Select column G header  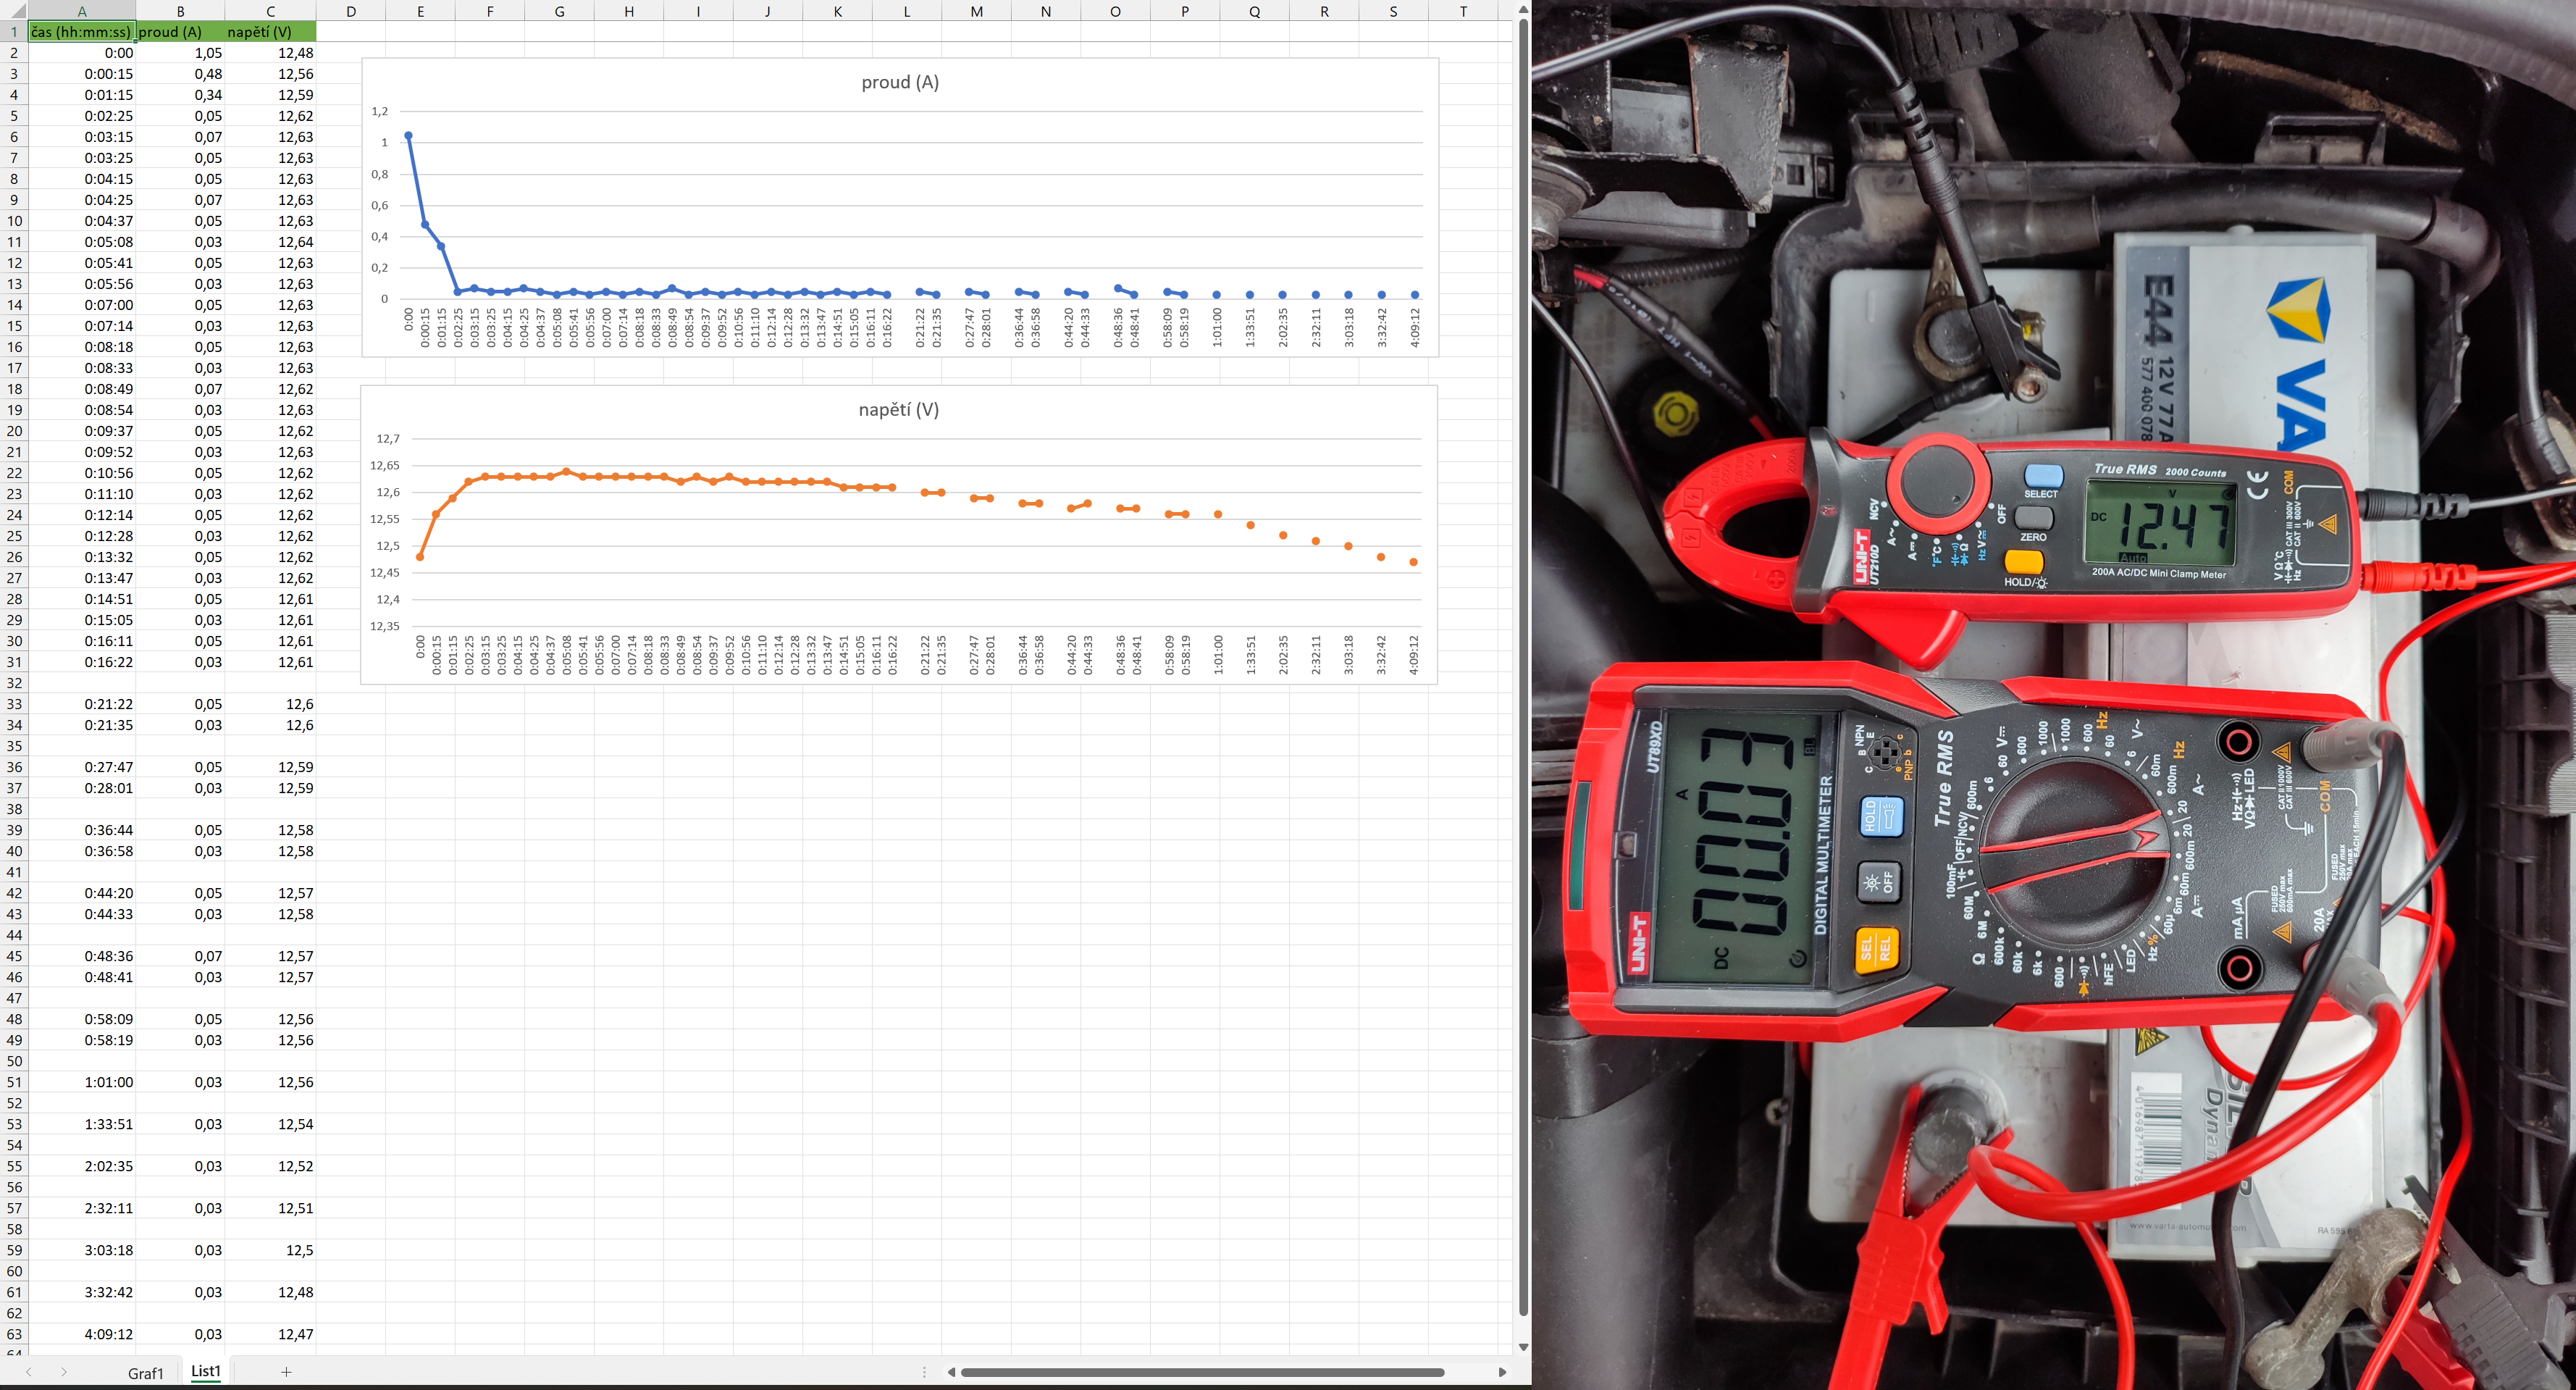tap(559, 11)
